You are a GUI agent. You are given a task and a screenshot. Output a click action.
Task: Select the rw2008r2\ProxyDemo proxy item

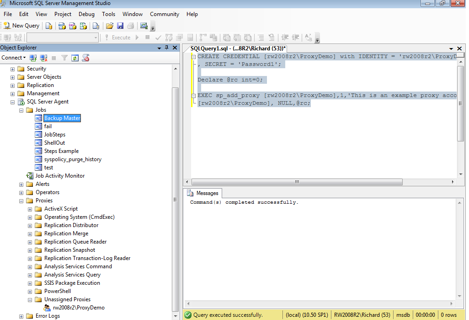point(78,308)
